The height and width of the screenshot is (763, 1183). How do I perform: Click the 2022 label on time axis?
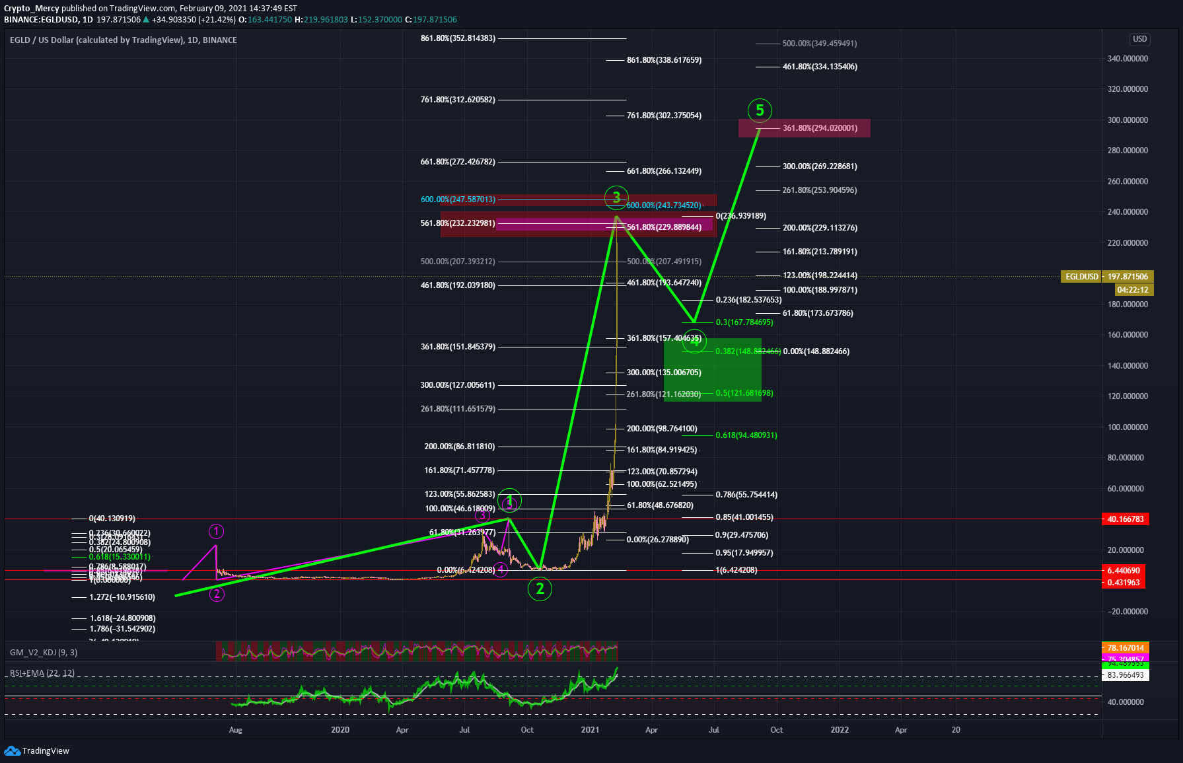(x=840, y=730)
